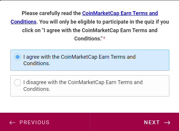Click the 'I disagree with the CoinMarketCap' label

(83, 82)
